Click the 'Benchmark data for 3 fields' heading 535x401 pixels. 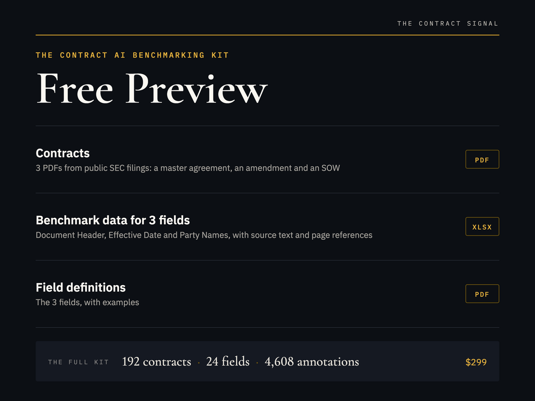(113, 221)
